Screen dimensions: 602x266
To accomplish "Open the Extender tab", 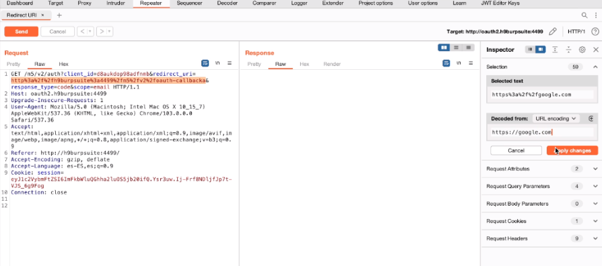I will click(x=333, y=3).
